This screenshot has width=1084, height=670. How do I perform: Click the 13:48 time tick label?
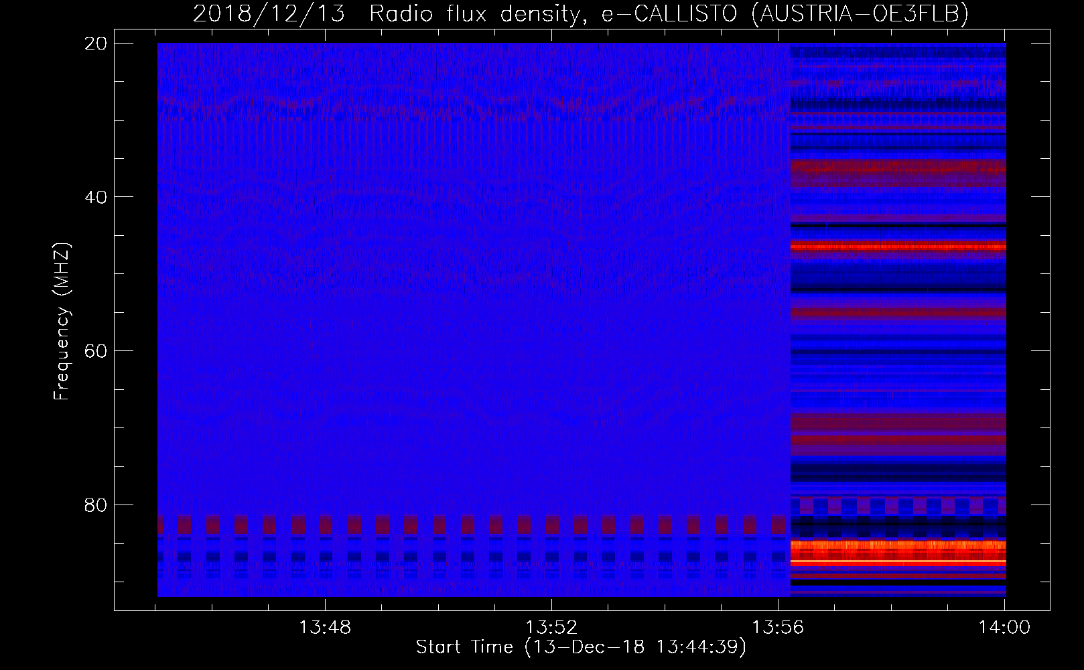pos(325,628)
